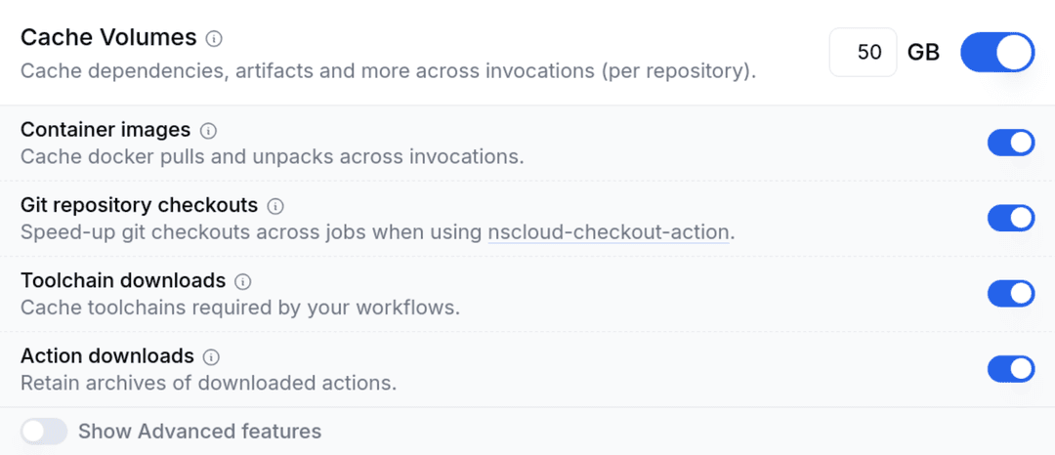Click the Action downloads label text
This screenshot has width=1055, height=455.
[x=107, y=355]
